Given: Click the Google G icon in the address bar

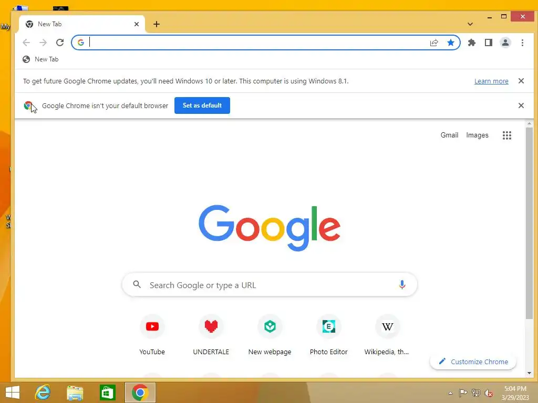Looking at the screenshot, I should [x=80, y=43].
